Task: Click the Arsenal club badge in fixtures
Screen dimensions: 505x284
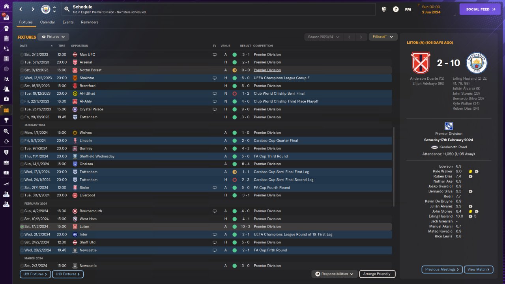Action: pyautogui.click(x=75, y=62)
